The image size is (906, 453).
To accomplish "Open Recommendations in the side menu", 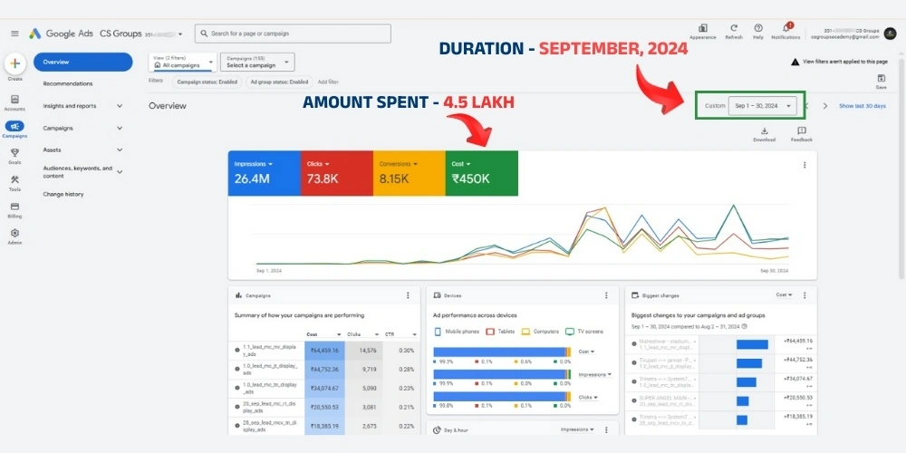I will [68, 83].
